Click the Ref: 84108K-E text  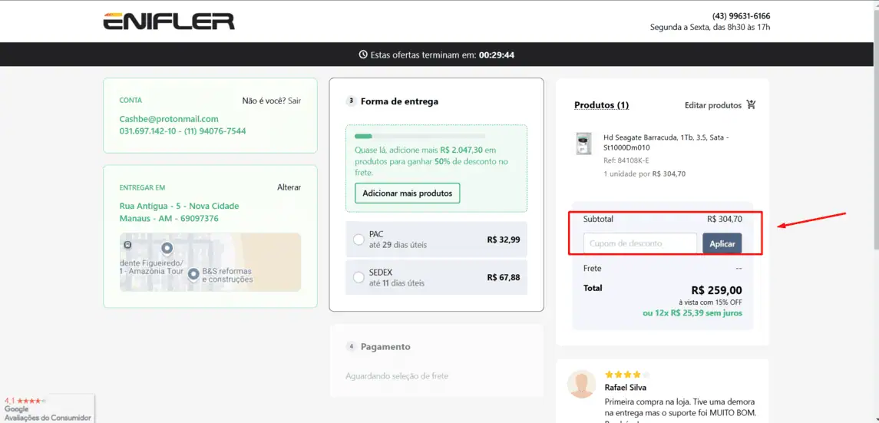626,160
